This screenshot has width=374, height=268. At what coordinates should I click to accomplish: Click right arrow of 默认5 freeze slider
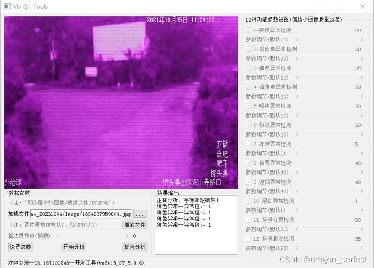coord(362,153)
